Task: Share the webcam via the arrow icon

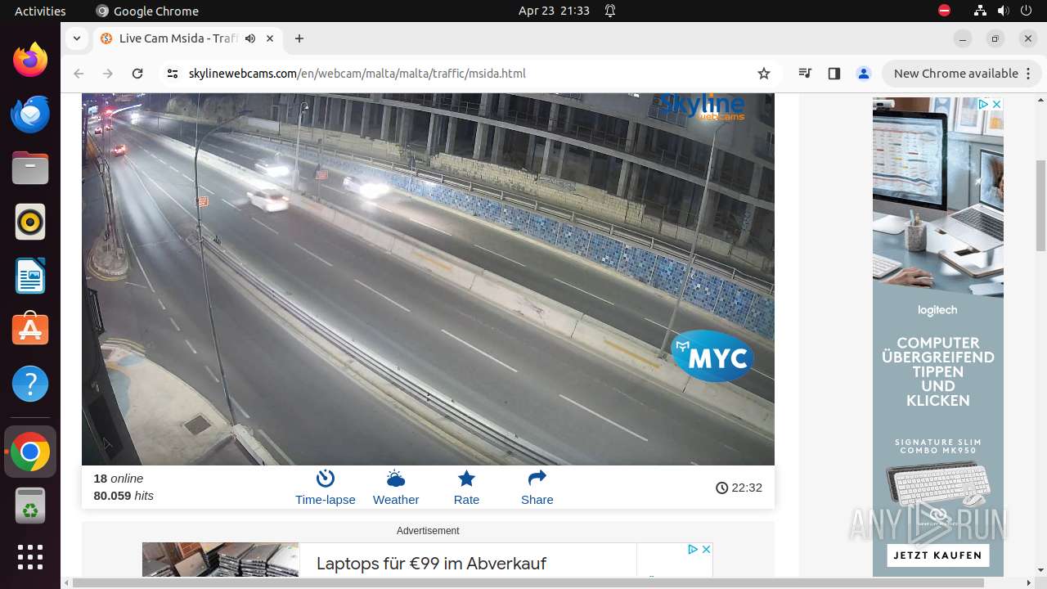Action: [x=537, y=488]
